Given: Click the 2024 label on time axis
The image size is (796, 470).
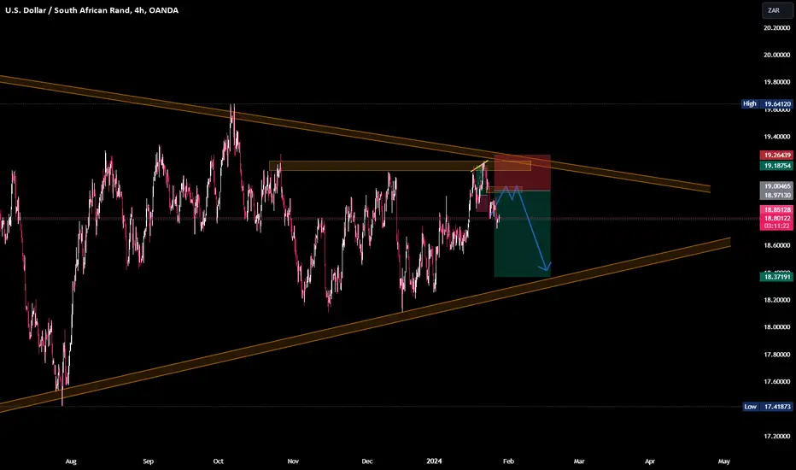Looking at the screenshot, I should [x=434, y=461].
